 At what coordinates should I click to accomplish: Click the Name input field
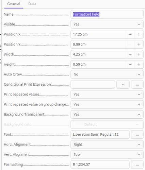point(107,14)
